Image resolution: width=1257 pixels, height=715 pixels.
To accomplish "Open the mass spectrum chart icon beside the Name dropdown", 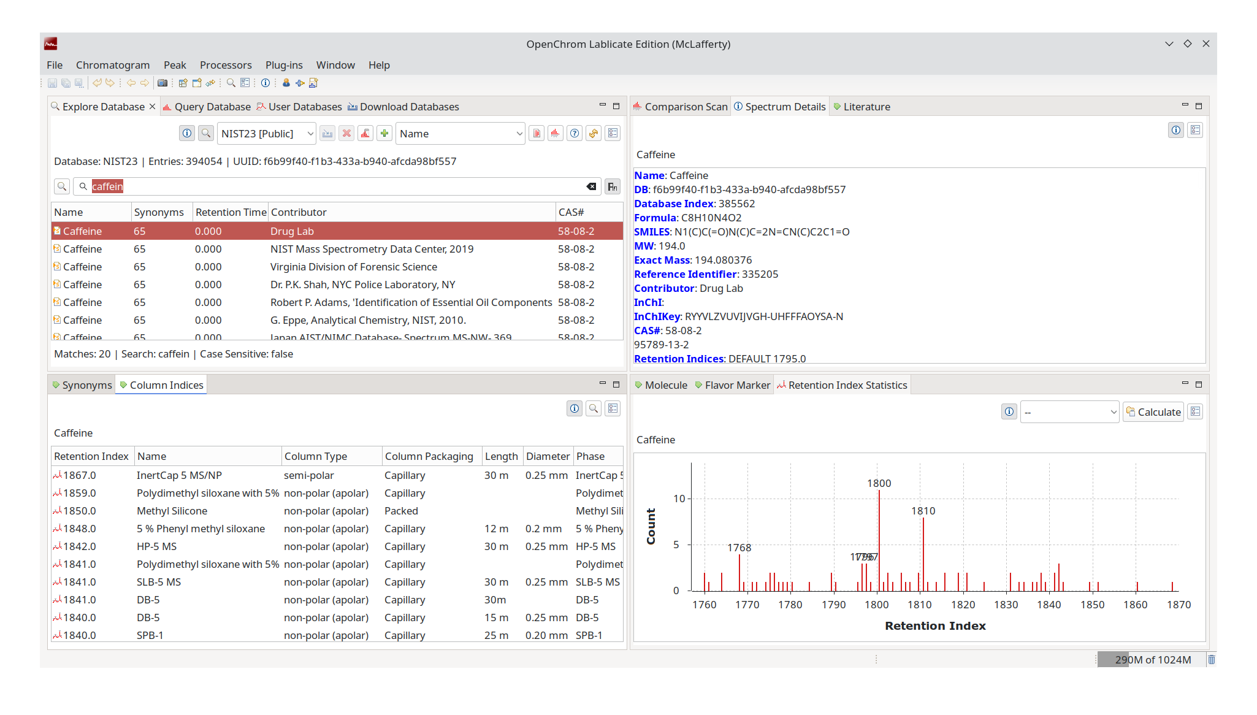I will [555, 133].
